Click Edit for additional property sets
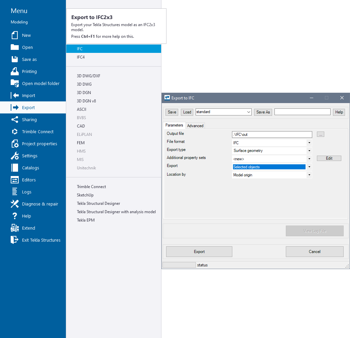Viewport: 350px width, 338px height. (x=329, y=158)
